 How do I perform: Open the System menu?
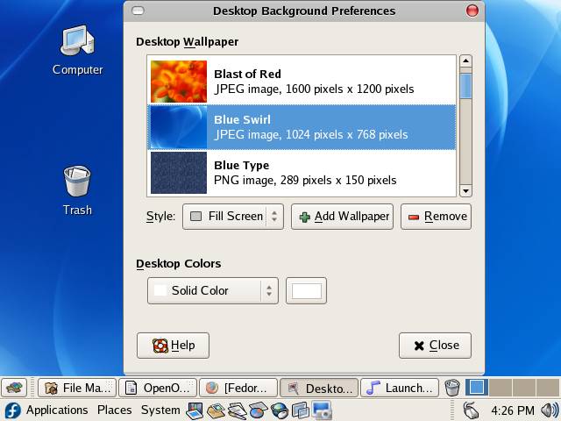point(160,410)
